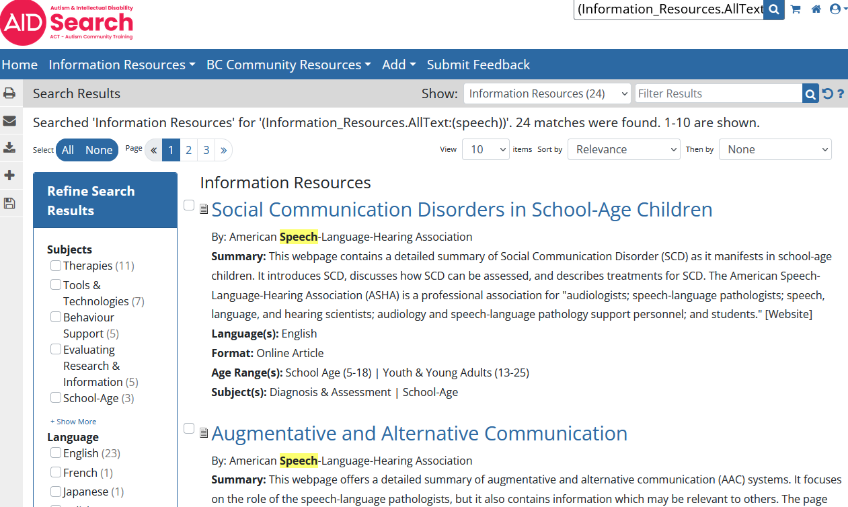Reset the filter with the undo icon
The image size is (848, 507).
pos(828,94)
